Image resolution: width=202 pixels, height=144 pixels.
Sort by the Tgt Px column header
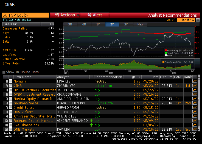(132, 77)
